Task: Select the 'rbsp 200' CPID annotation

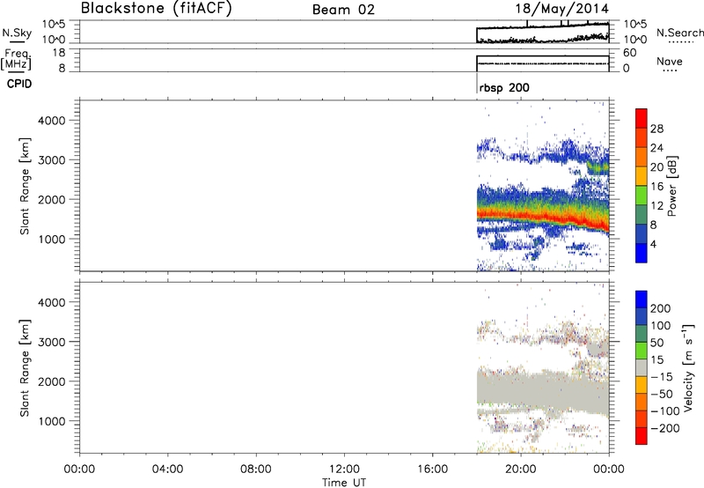Action: (504, 87)
